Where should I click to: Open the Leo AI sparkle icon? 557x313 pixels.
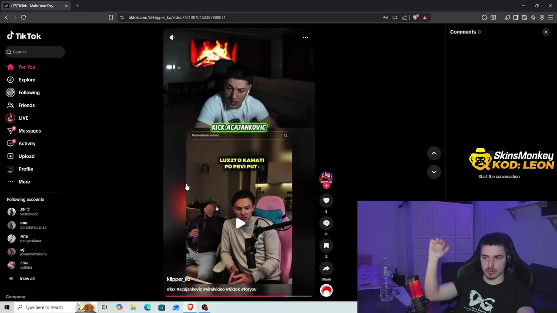click(533, 17)
